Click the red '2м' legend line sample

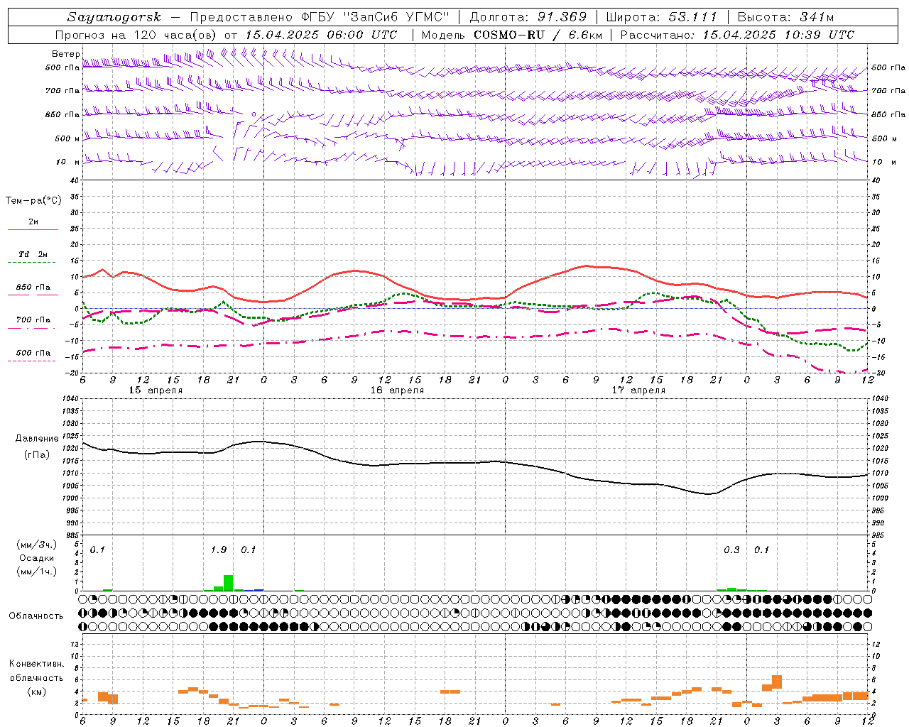pyautogui.click(x=33, y=229)
